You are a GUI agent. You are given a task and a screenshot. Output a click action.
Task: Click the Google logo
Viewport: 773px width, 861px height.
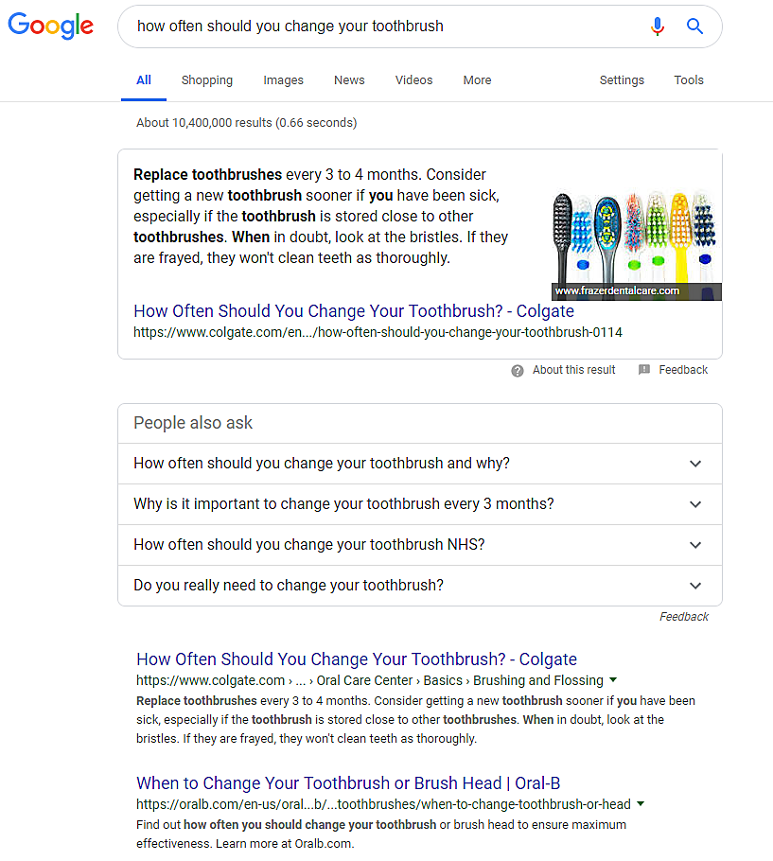click(50, 26)
